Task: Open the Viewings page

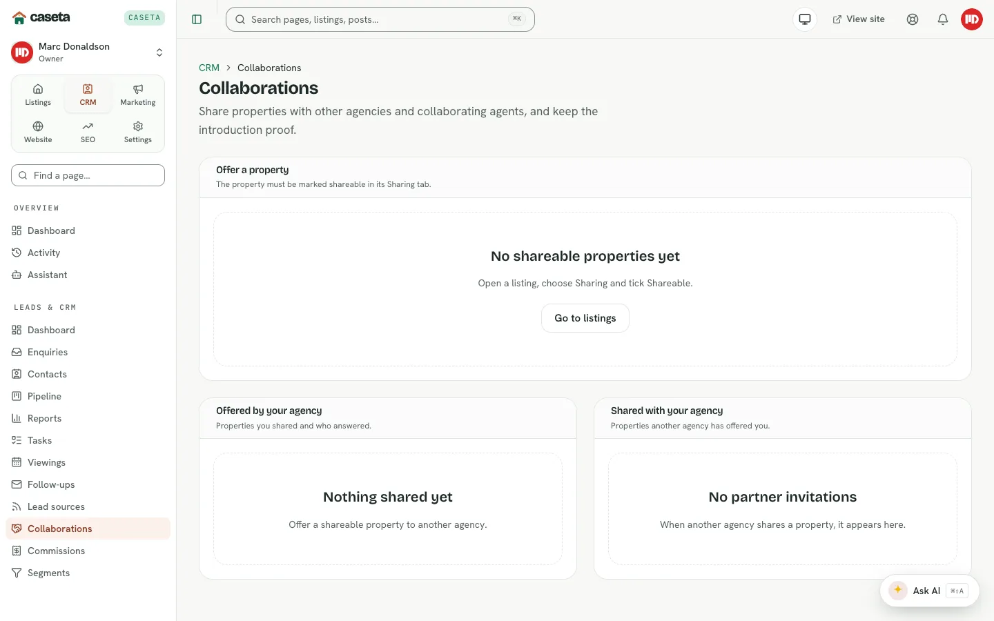Action: coord(88,462)
